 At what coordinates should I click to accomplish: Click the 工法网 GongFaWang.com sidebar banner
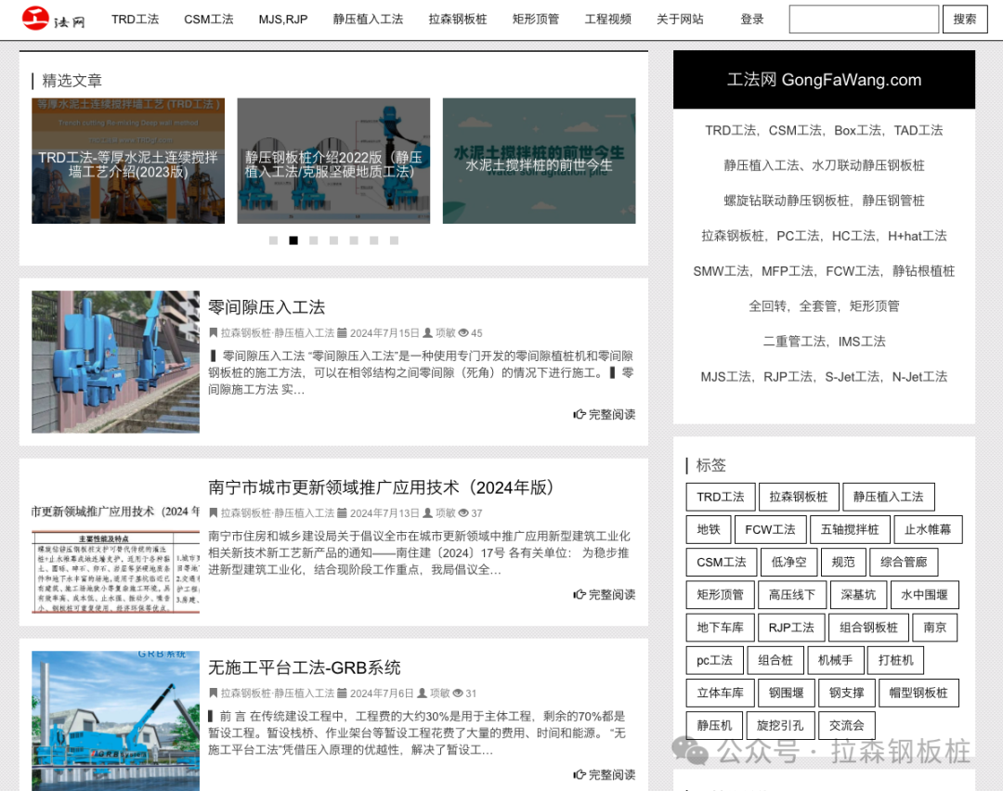(x=824, y=80)
